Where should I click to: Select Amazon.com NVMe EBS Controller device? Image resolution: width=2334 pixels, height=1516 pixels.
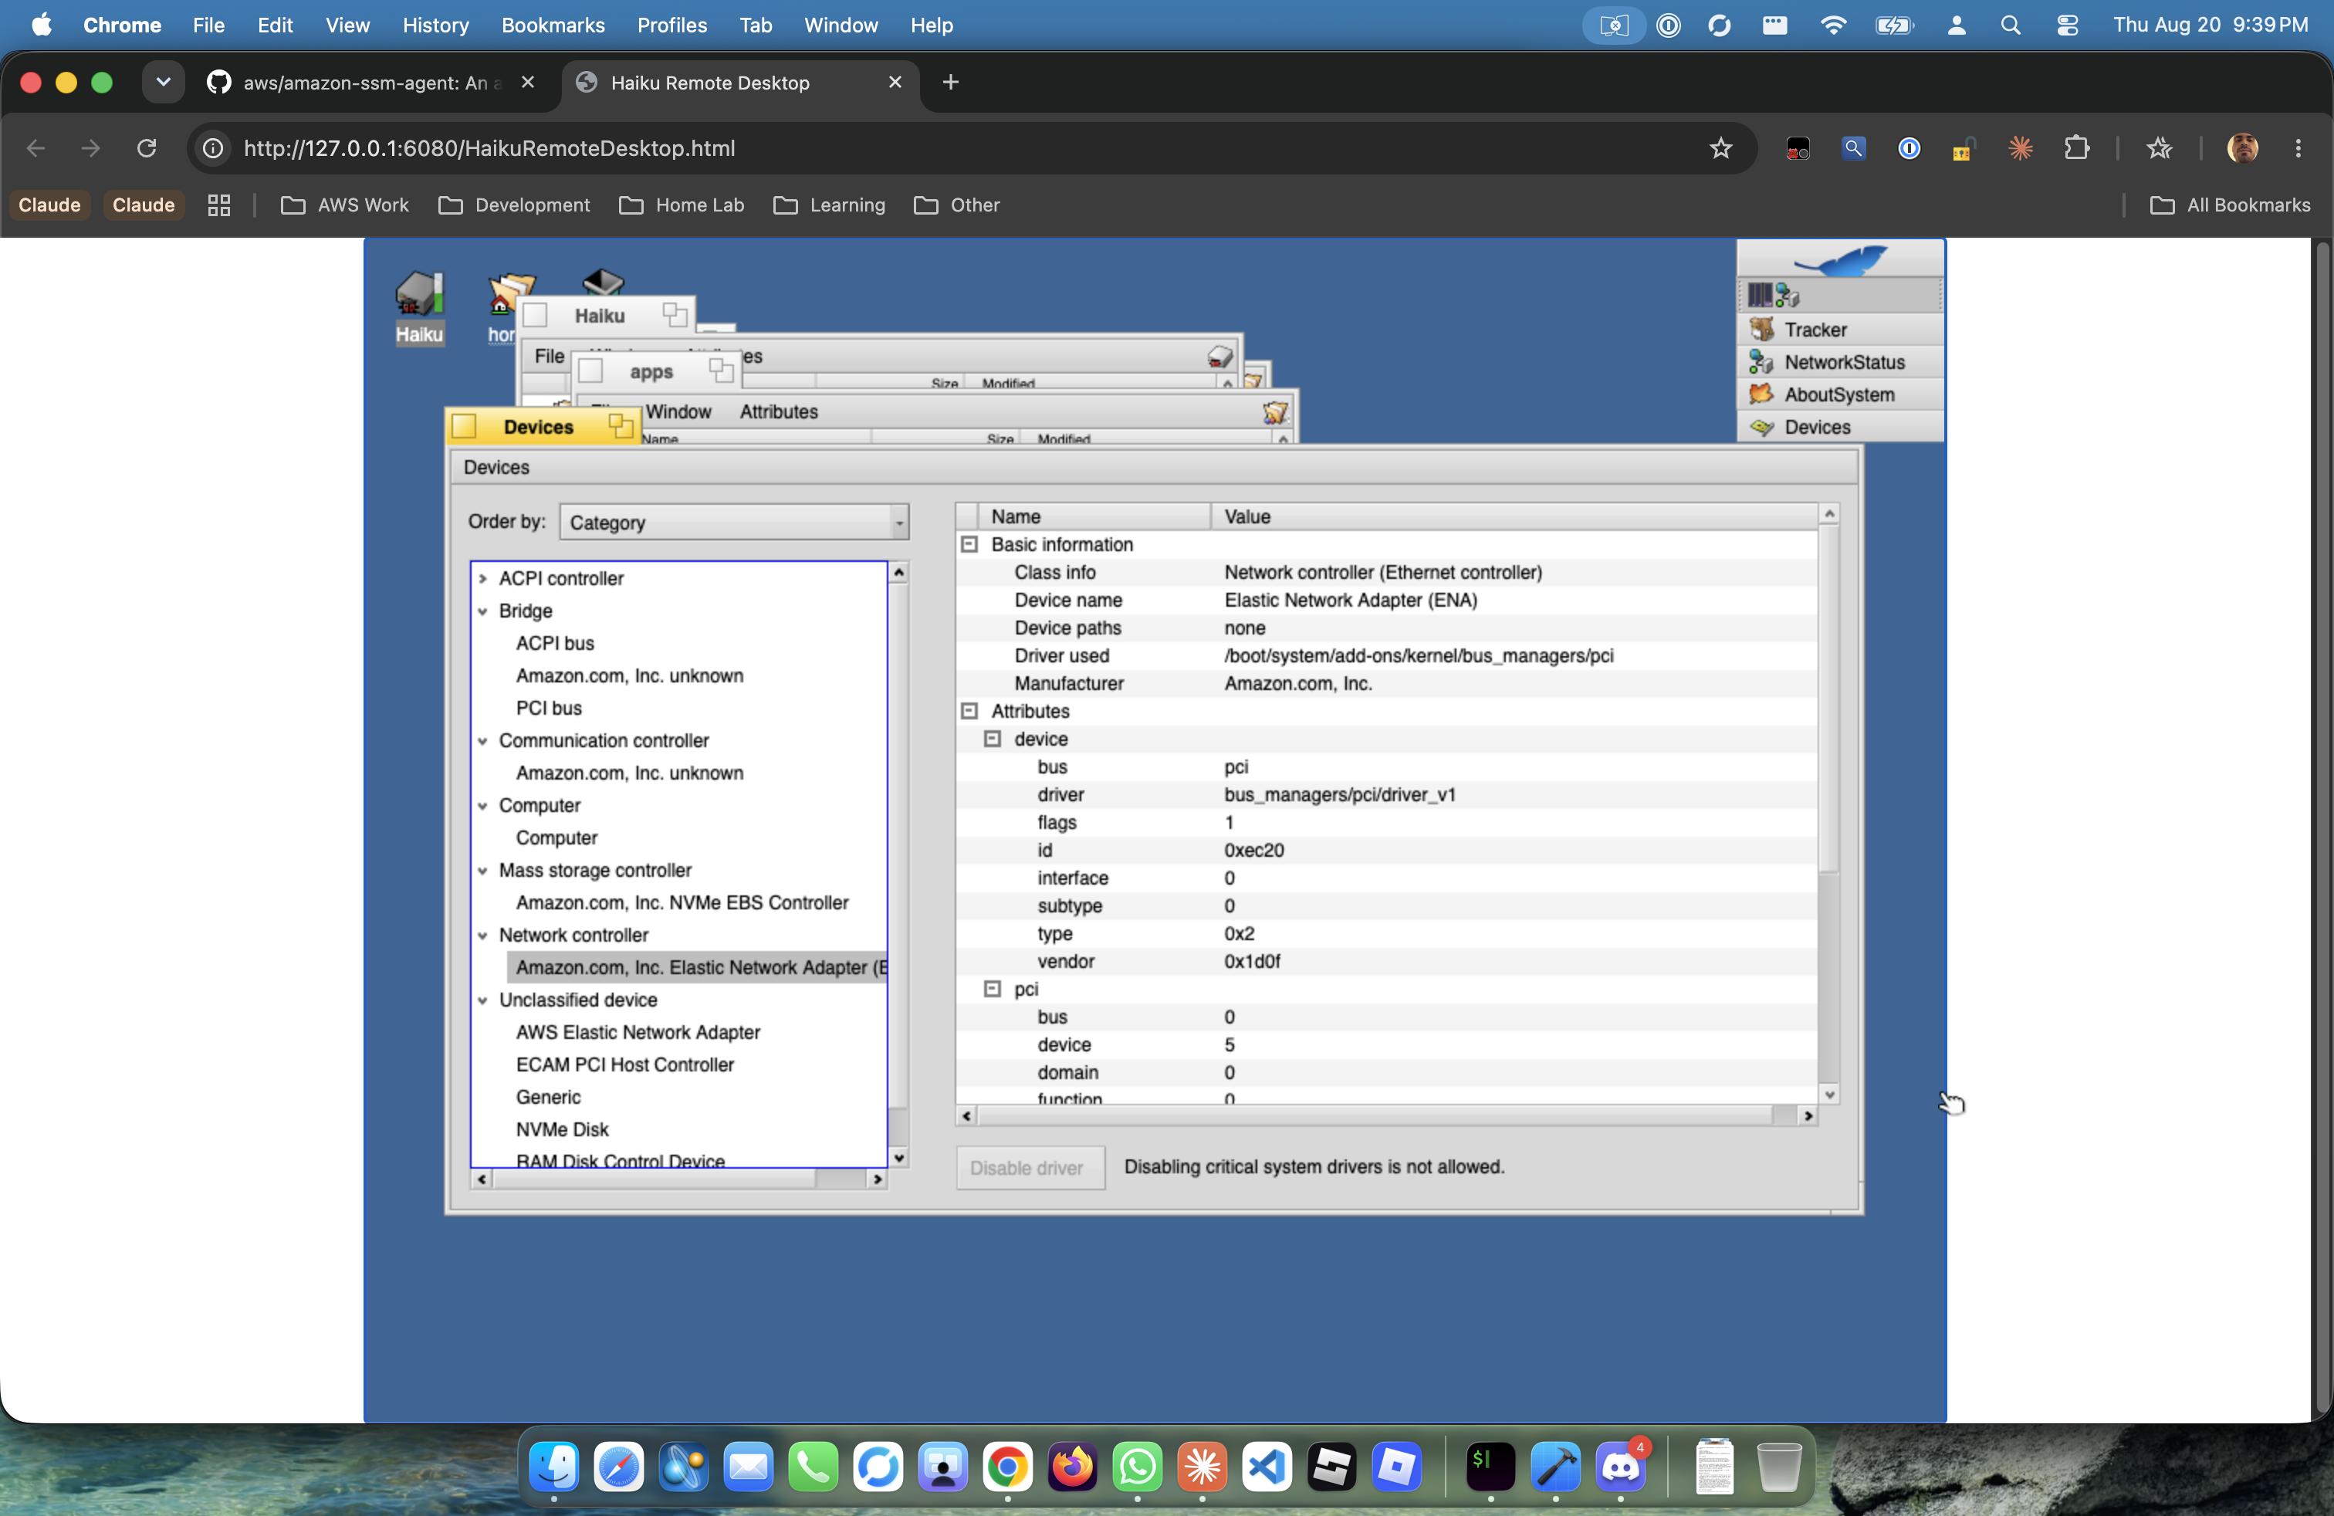682,902
